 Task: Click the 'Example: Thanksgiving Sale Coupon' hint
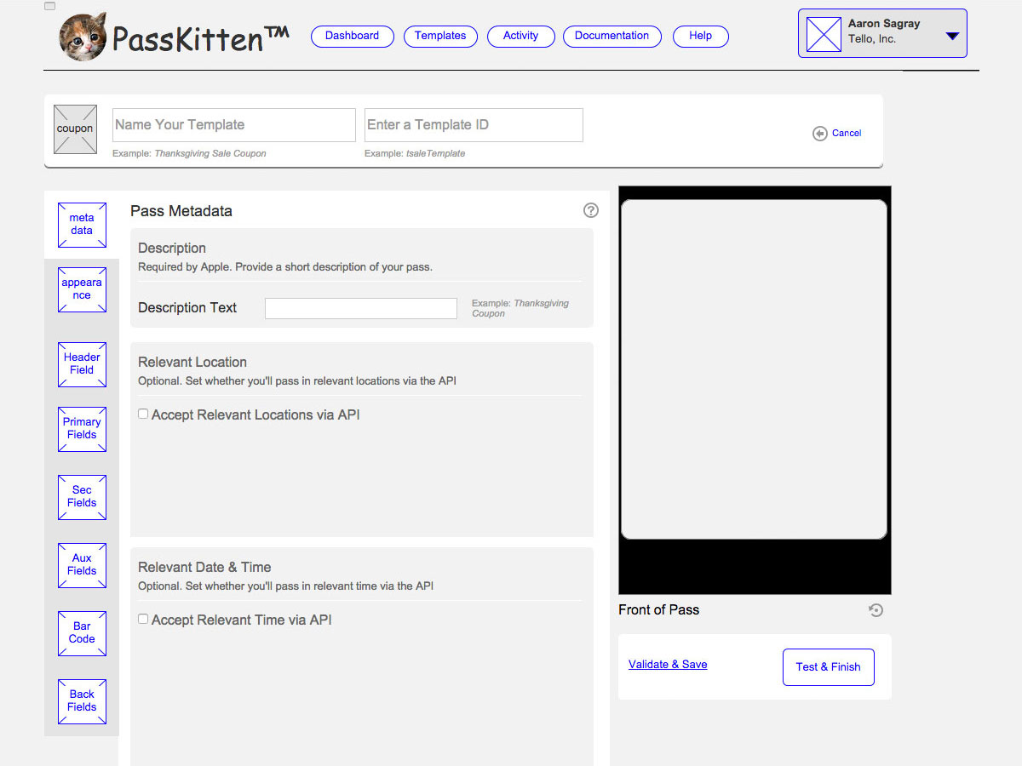tap(189, 154)
